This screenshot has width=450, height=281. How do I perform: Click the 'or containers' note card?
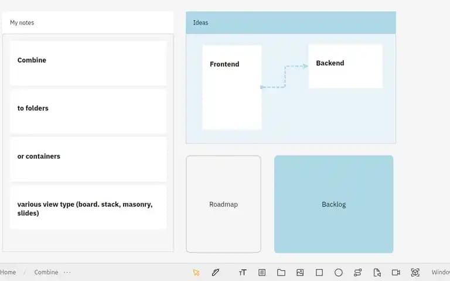[88, 159]
